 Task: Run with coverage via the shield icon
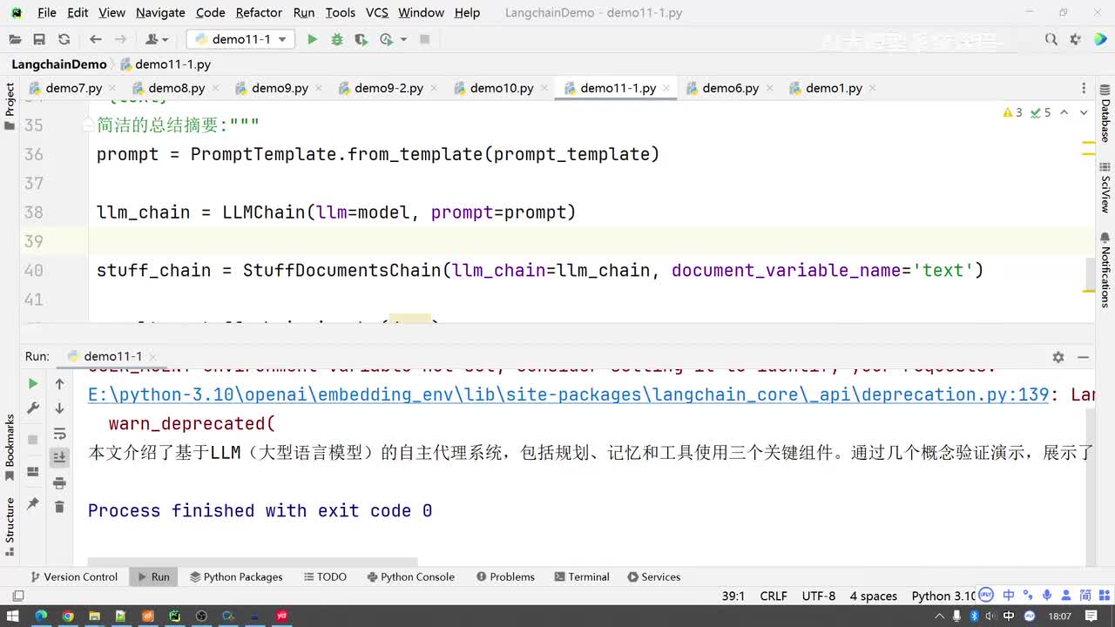click(x=362, y=39)
